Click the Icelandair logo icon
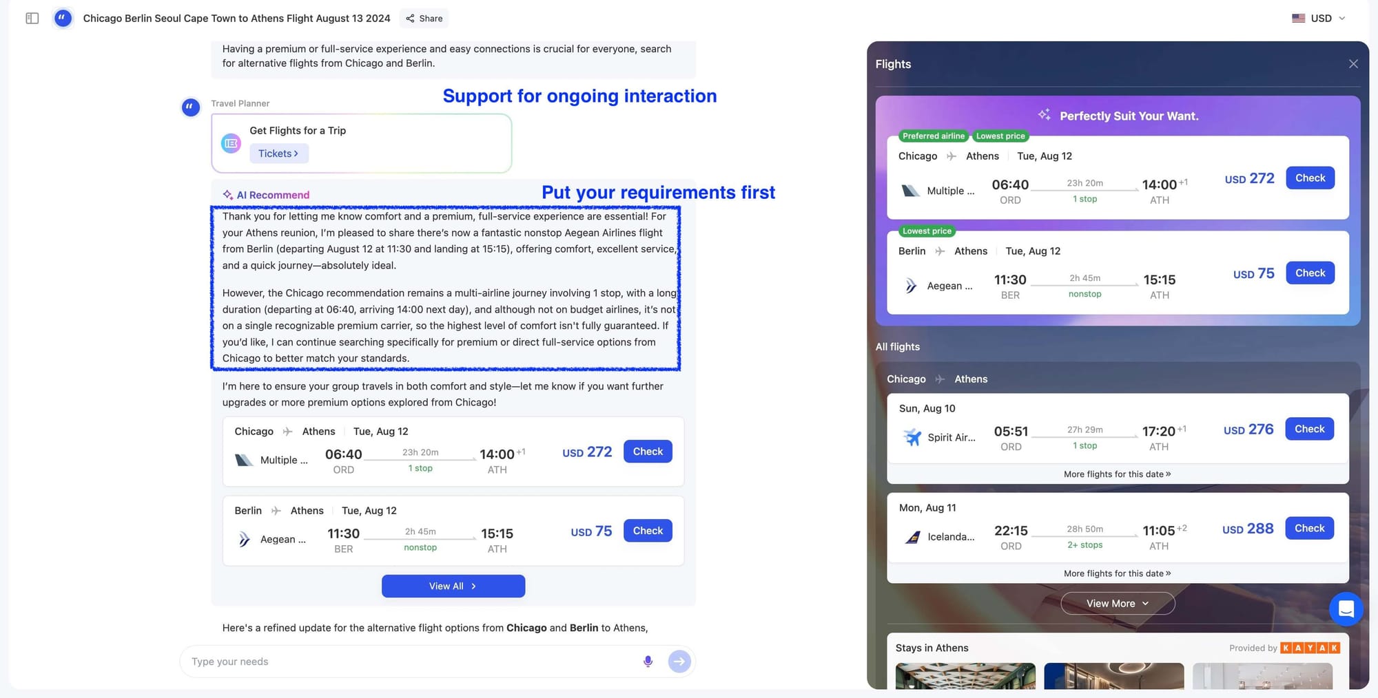 912,537
